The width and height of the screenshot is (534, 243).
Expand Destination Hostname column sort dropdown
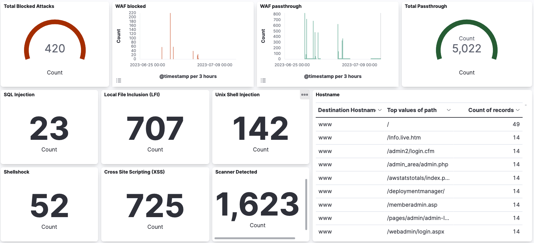click(380, 110)
